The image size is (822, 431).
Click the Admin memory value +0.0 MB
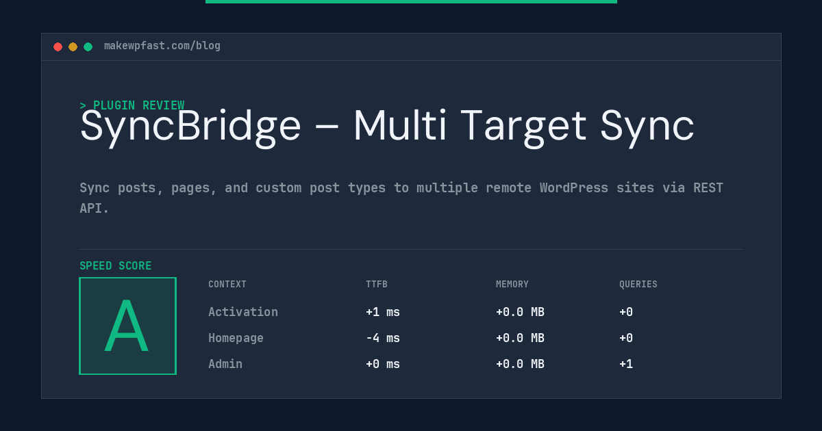click(x=520, y=364)
